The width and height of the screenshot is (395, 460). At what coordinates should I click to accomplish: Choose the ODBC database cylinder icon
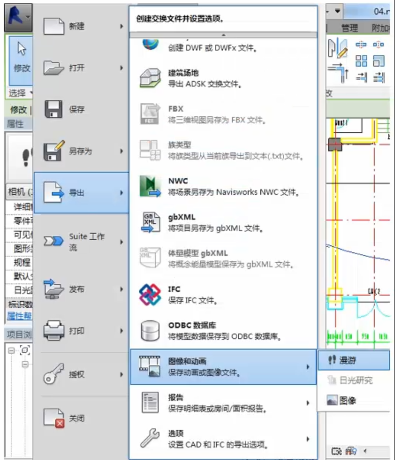click(150, 331)
